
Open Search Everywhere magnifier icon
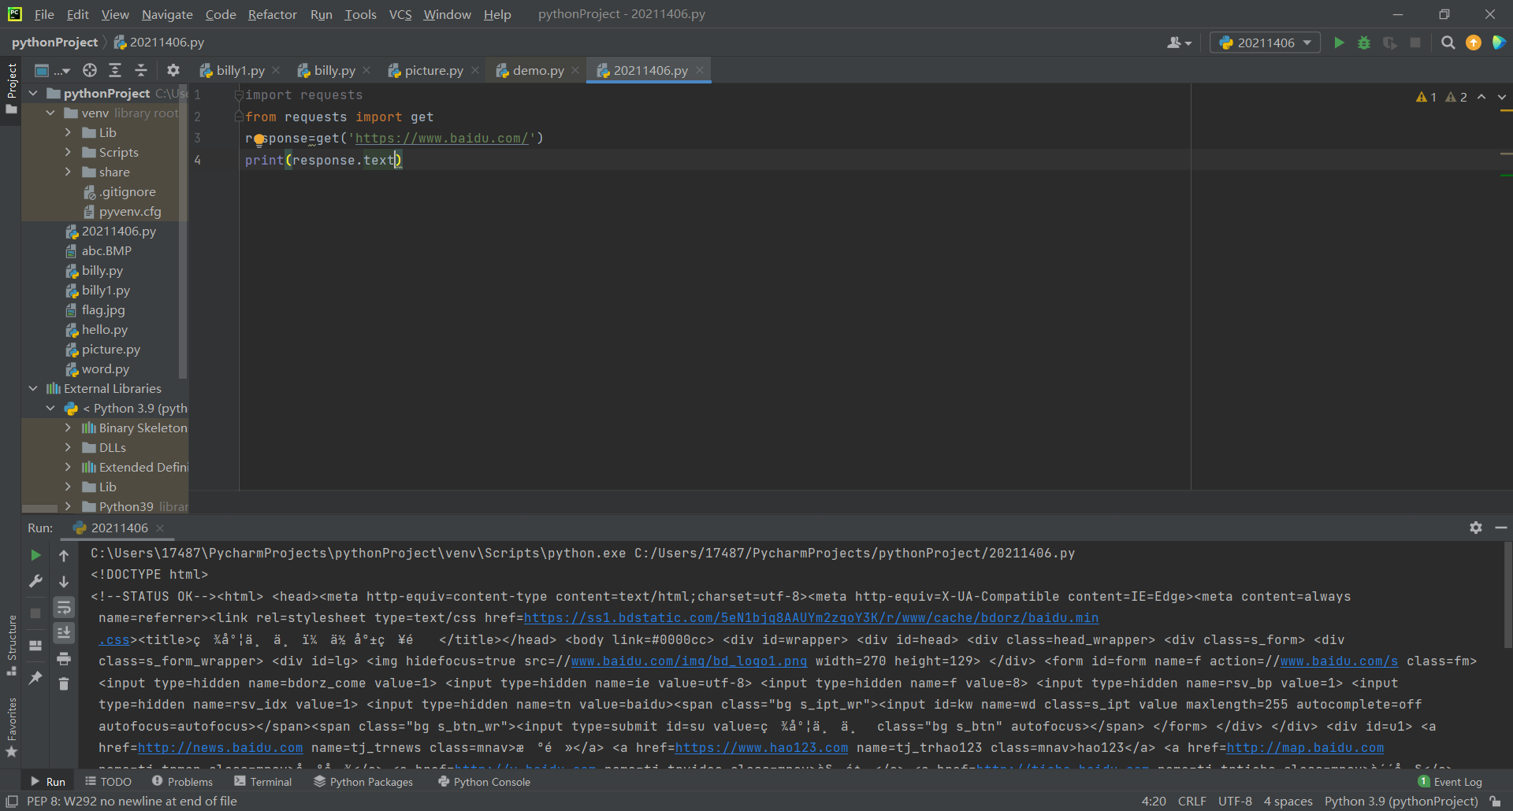[x=1448, y=43]
